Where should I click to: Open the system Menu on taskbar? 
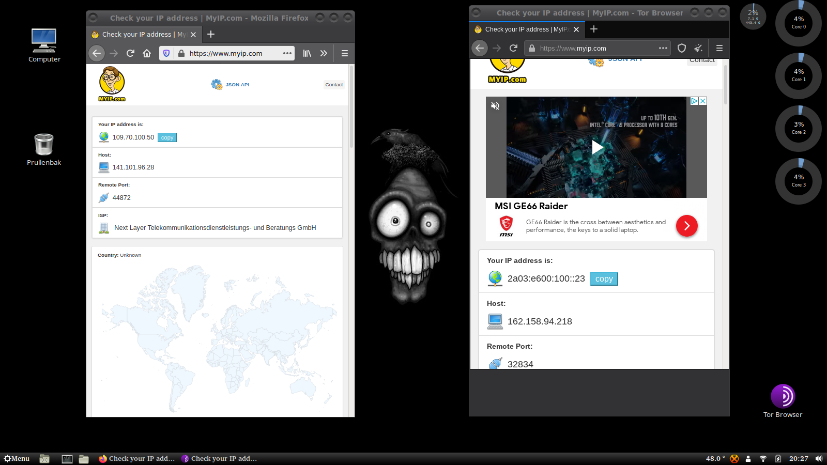17,458
